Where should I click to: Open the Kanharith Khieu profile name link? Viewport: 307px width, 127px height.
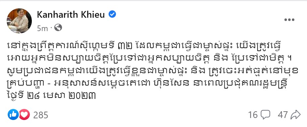coord(71,14)
